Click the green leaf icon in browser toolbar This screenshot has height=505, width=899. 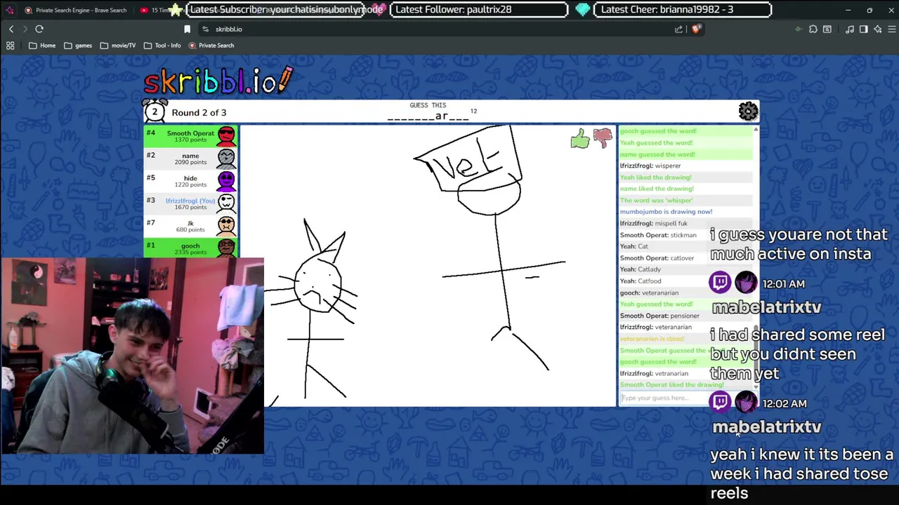click(799, 29)
